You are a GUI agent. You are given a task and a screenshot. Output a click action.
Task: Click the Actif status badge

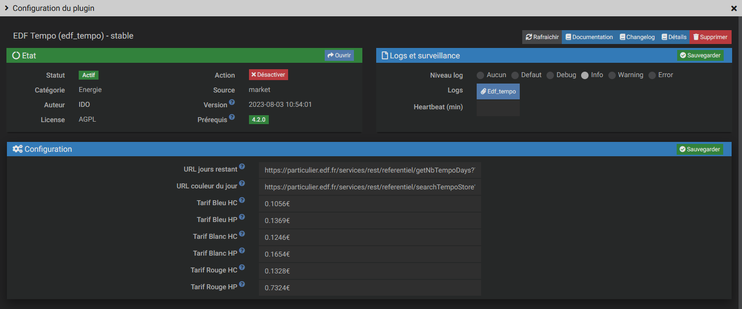click(x=89, y=75)
